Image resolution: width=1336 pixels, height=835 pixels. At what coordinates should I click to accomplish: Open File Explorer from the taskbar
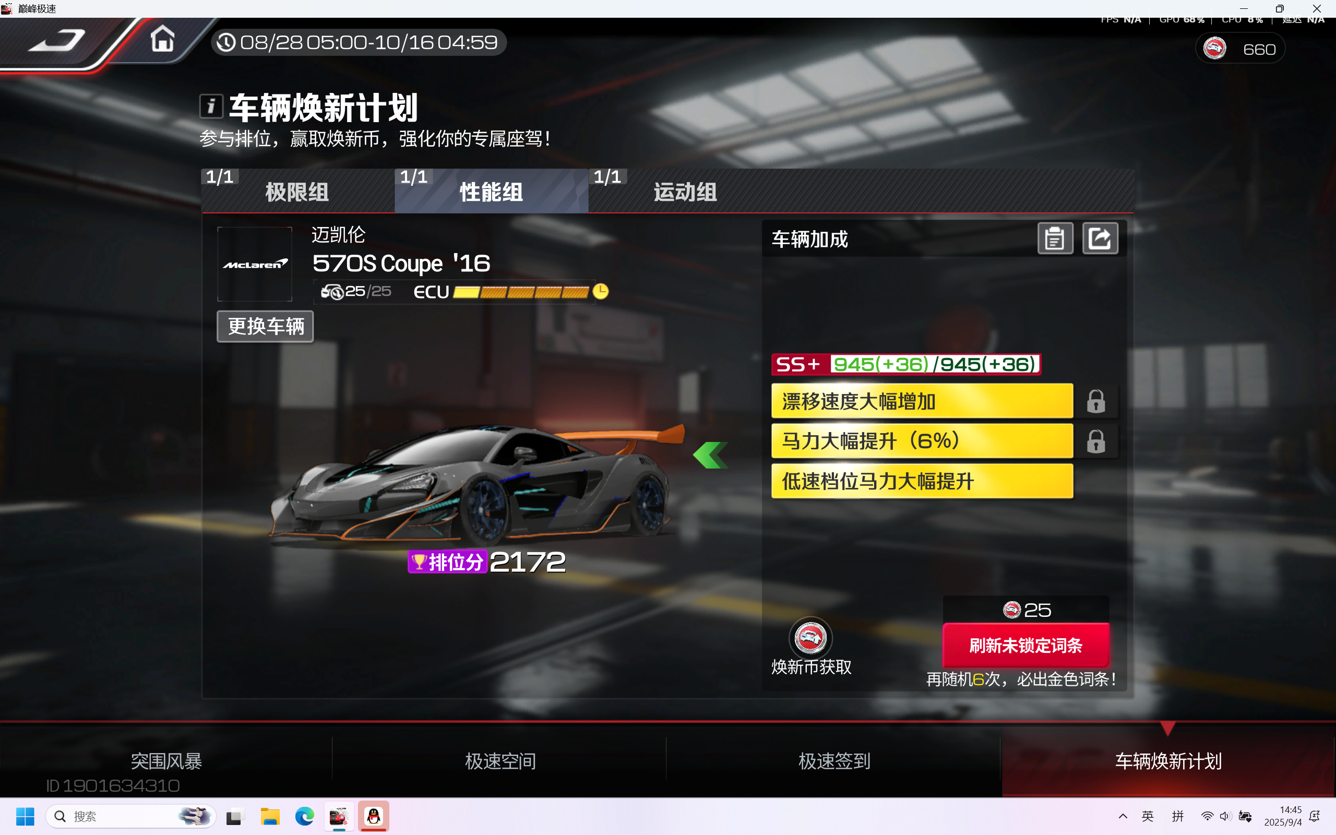point(270,816)
